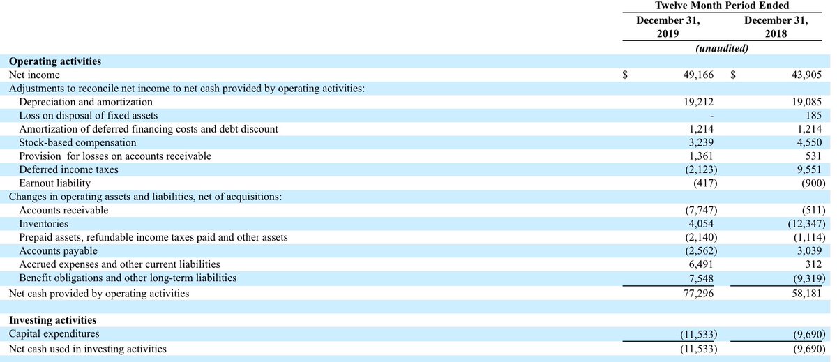Click 'Deferred income taxes' label
Viewport: 837px width, 362px height.
[68, 169]
